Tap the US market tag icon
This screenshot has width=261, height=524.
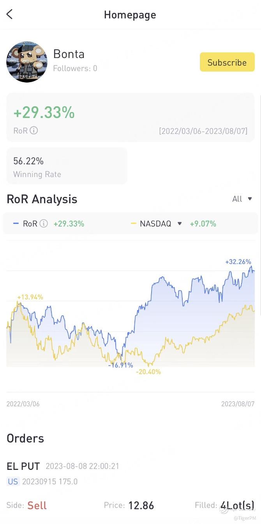[13, 482]
